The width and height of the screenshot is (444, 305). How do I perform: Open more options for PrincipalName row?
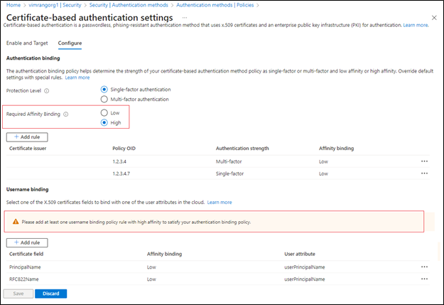point(424,267)
